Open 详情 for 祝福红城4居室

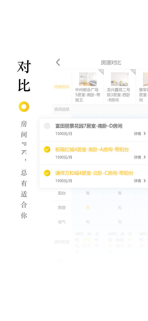137,157
